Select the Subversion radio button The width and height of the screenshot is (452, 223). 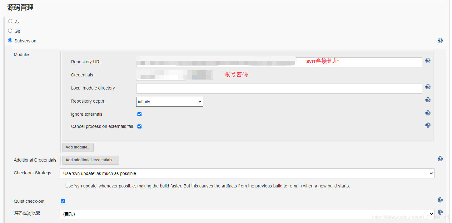[x=10, y=41]
